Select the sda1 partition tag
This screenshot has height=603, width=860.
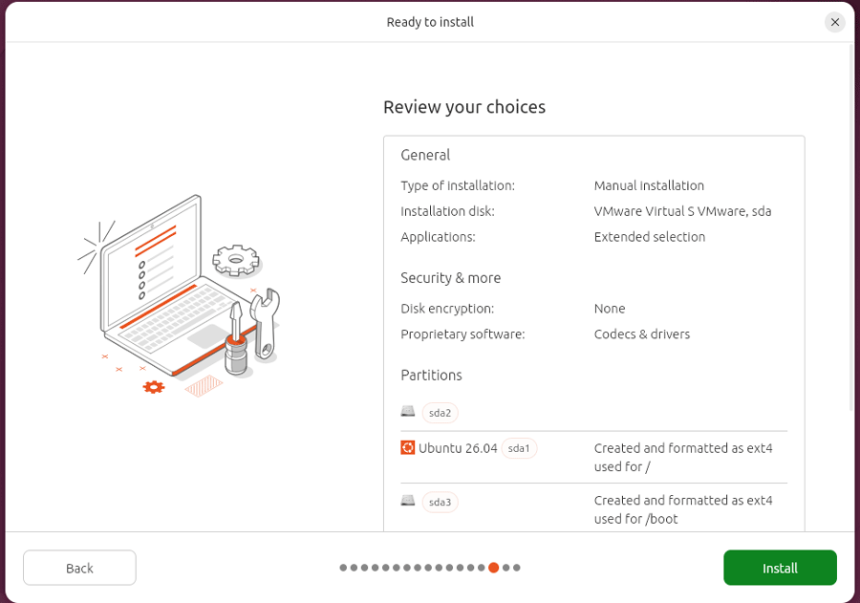click(x=519, y=448)
